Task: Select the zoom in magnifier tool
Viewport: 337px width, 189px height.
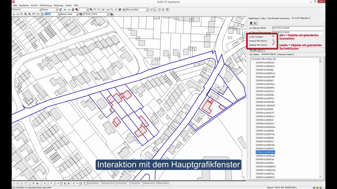Action: click(x=26, y=14)
